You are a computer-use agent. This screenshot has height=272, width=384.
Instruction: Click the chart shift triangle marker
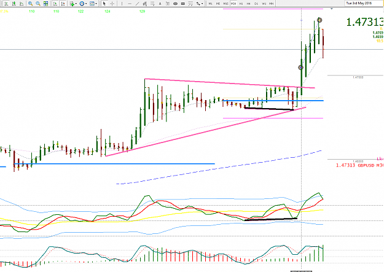332,9
